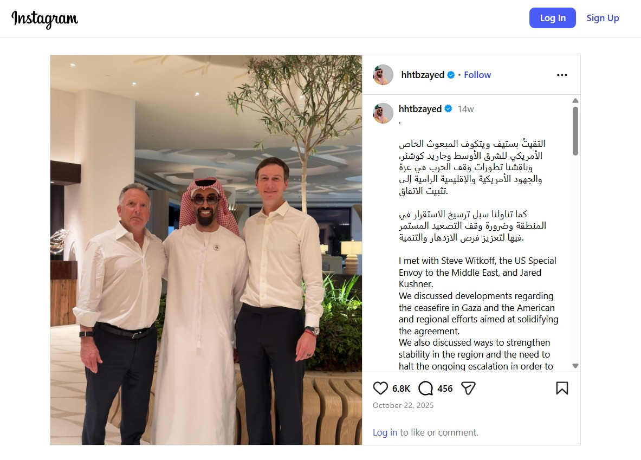Click the October 22, 2025 date
This screenshot has height=460, width=641.
click(403, 405)
